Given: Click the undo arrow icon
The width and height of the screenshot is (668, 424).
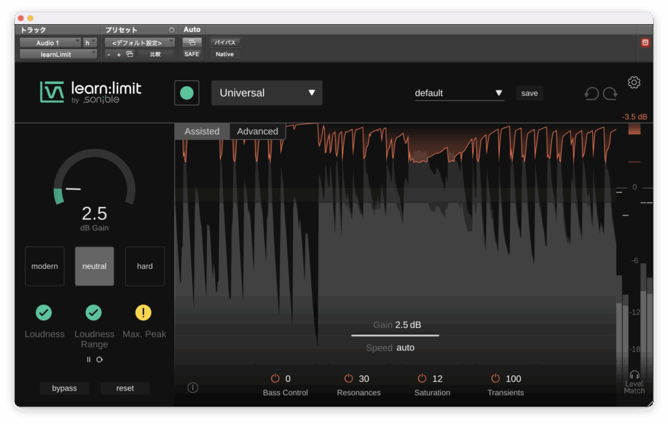Looking at the screenshot, I should [591, 93].
